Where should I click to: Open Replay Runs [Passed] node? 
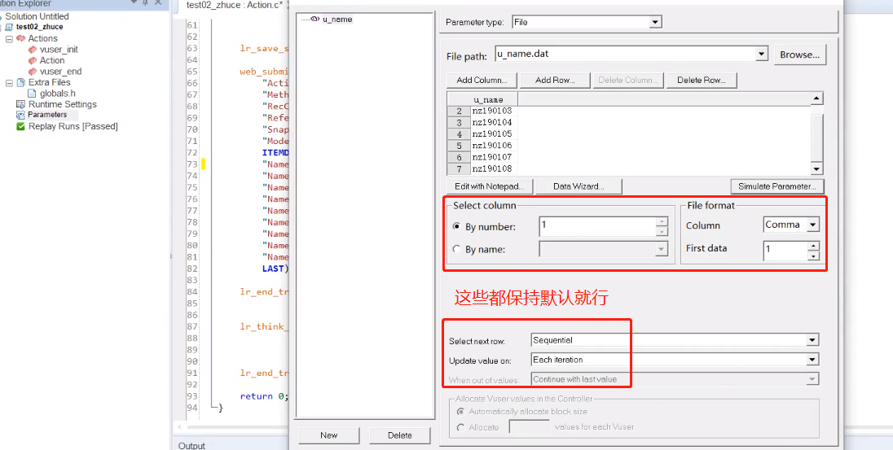pos(73,126)
